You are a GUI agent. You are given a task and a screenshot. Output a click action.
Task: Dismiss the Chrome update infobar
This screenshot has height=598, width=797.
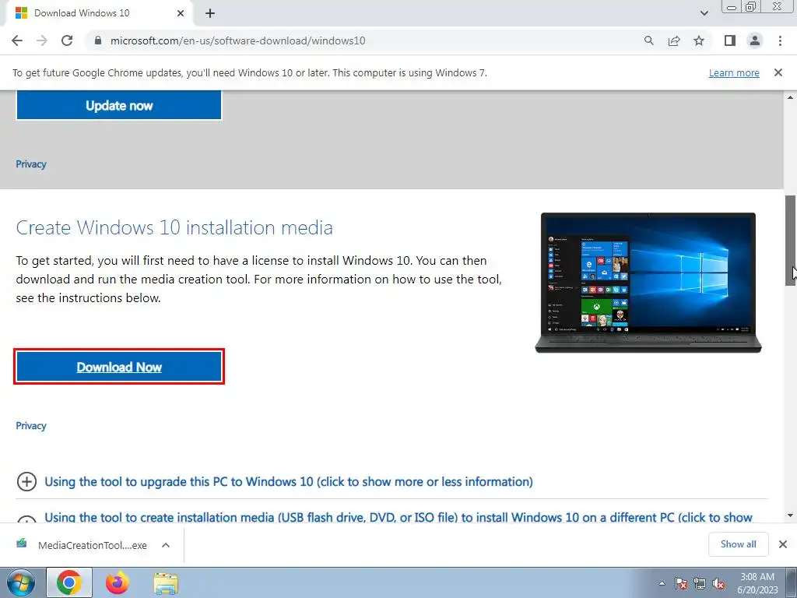(778, 72)
